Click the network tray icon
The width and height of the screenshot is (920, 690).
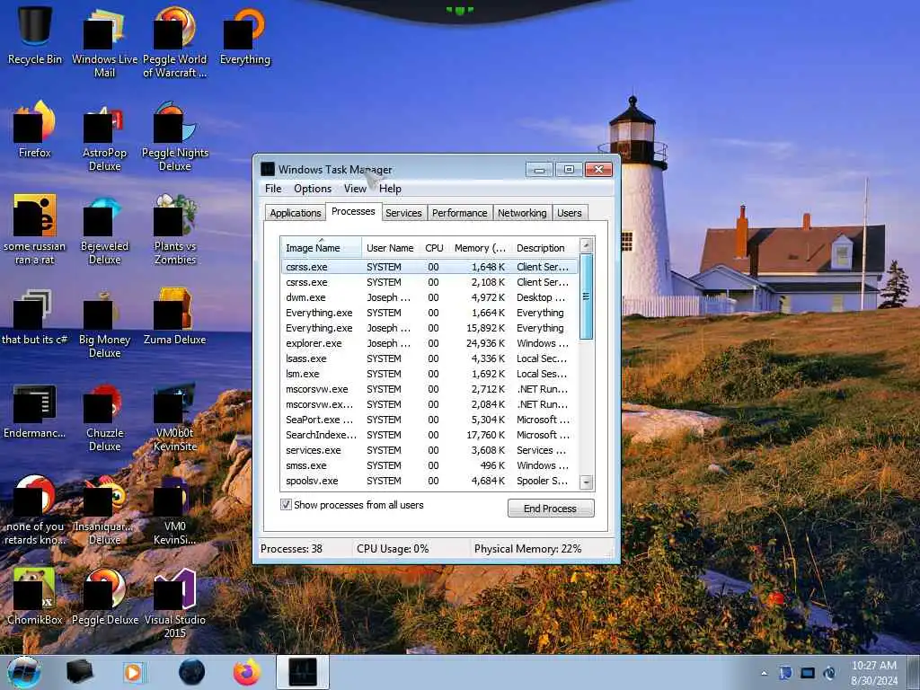808,673
